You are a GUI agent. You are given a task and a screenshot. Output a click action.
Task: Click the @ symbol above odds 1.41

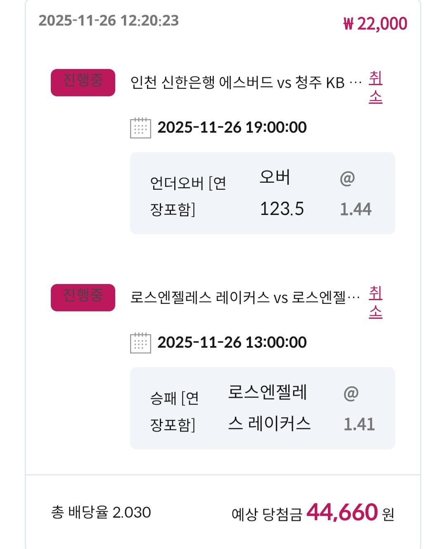point(351,394)
